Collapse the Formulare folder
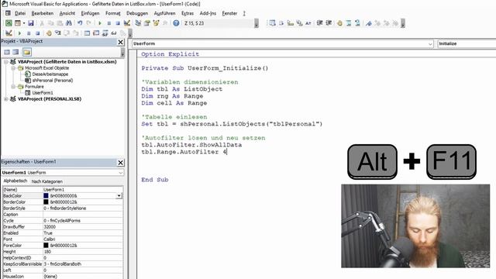Viewport: 496px width, 279px height. pos(13,86)
